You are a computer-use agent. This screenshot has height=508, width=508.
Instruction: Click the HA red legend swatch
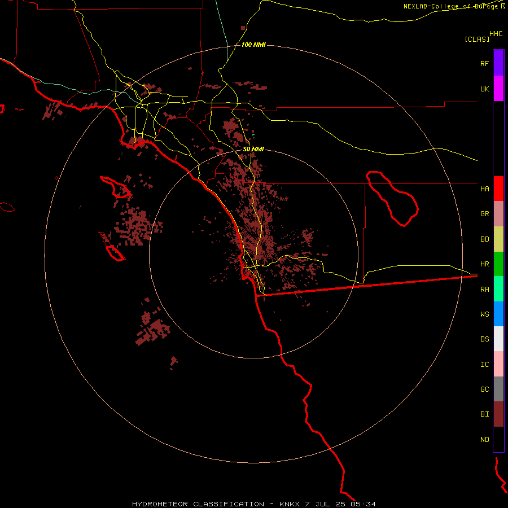[x=498, y=189]
